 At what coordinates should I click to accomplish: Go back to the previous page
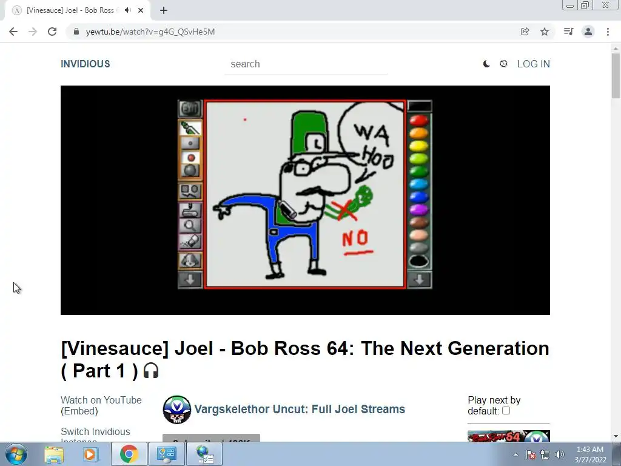[13, 32]
